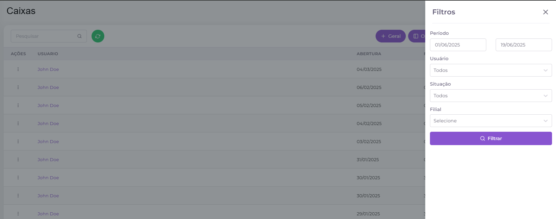
Task: Click the Geral button
Action: [391, 36]
